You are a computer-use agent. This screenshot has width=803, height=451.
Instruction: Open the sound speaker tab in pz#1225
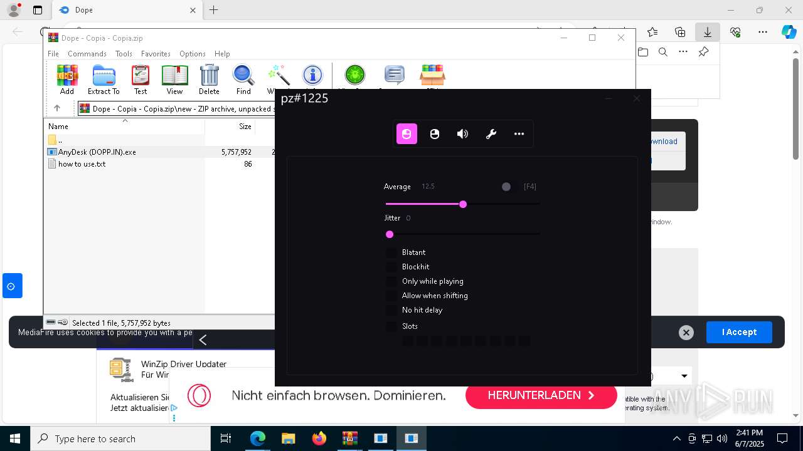(463, 133)
